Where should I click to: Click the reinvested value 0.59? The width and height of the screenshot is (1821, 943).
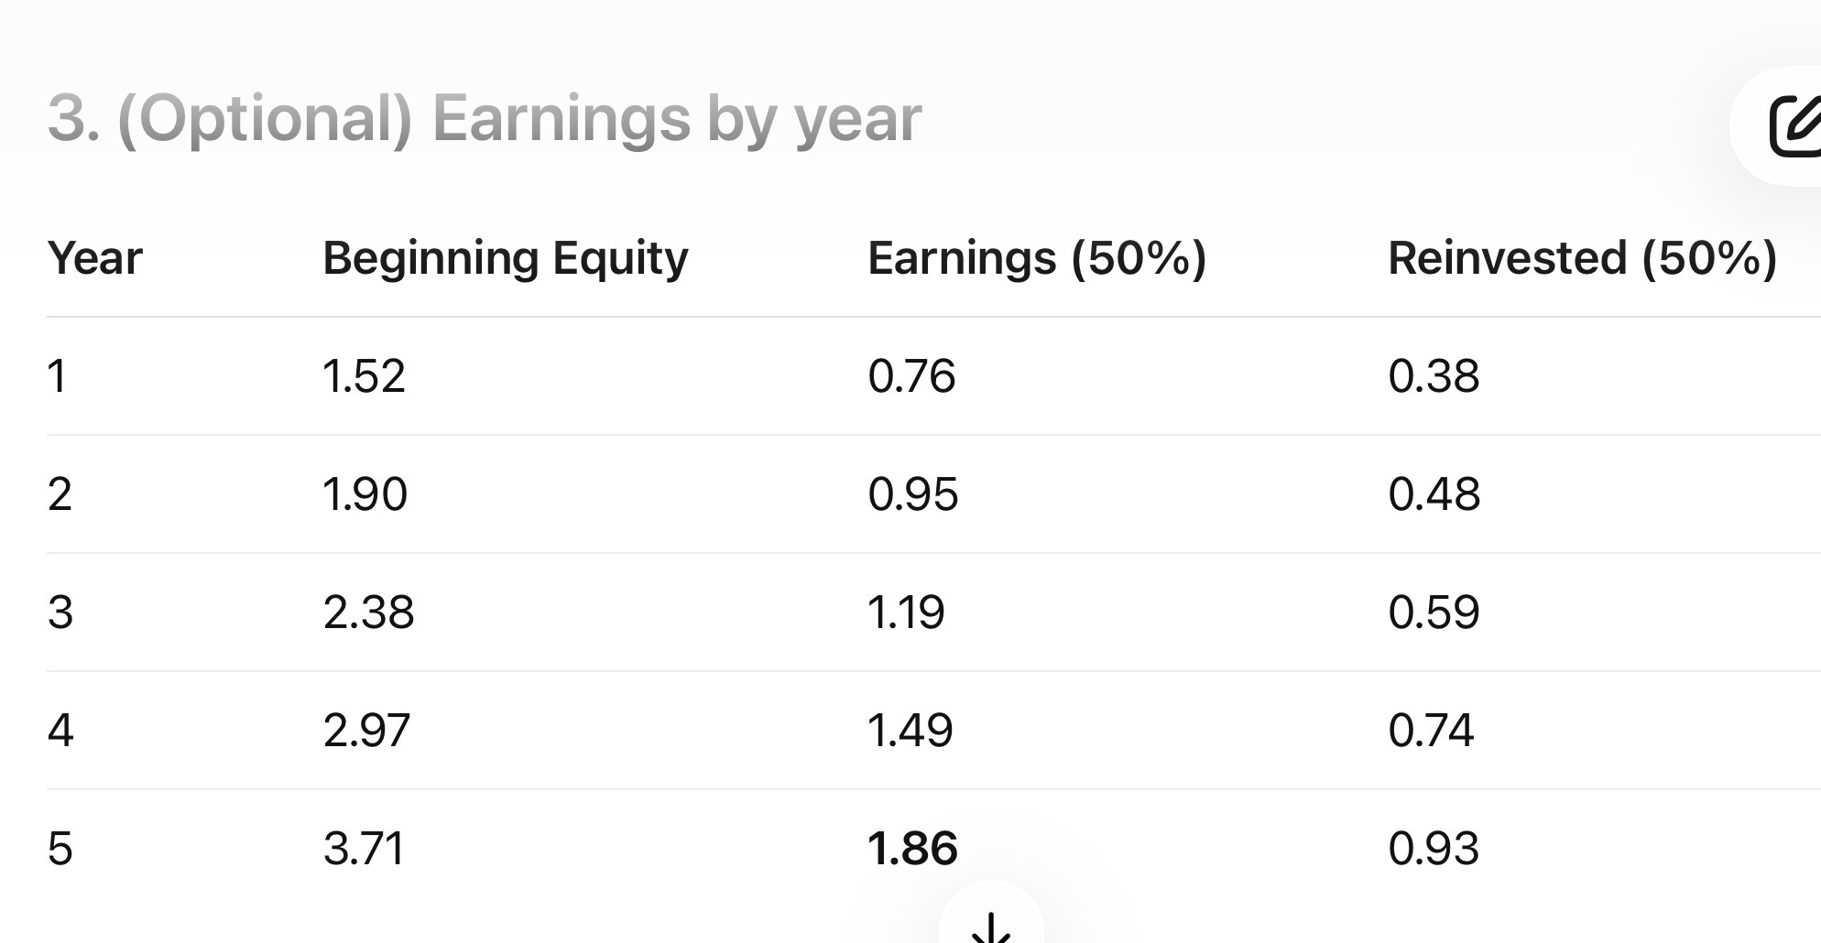[1434, 612]
